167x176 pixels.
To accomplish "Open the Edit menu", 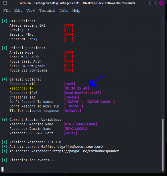I will (x=18, y=10).
